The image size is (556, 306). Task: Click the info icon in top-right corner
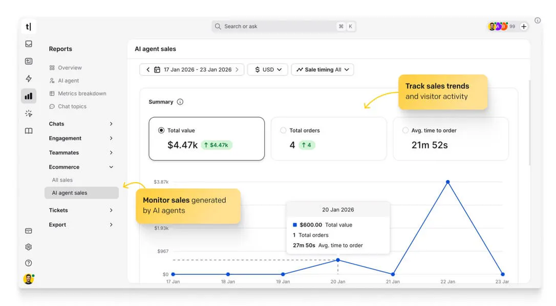pos(538,20)
